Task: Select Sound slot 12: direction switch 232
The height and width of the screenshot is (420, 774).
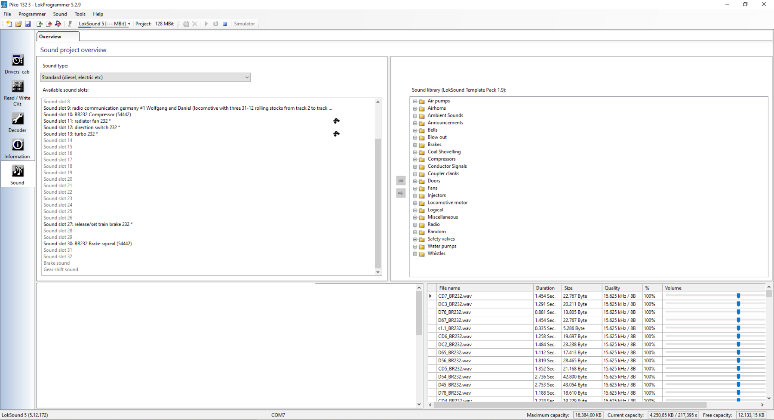Action: coord(82,127)
